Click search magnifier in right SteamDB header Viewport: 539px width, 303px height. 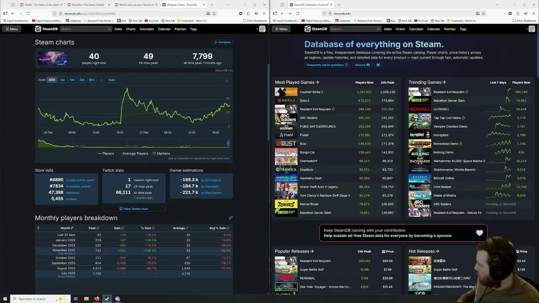click(379, 29)
